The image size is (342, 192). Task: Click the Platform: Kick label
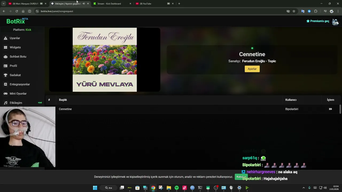pos(22,30)
